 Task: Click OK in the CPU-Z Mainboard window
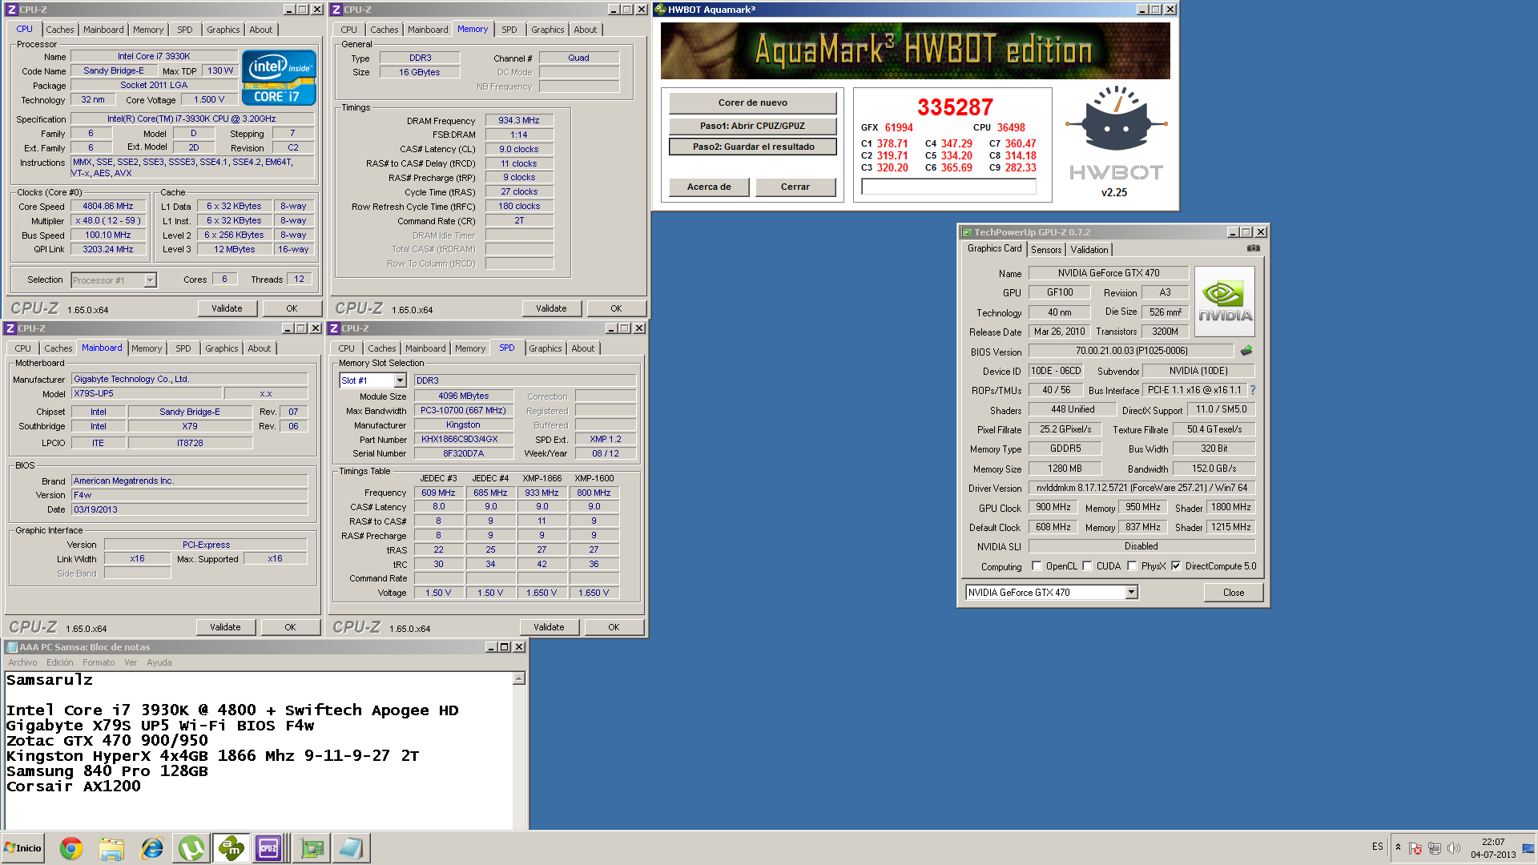(x=290, y=627)
